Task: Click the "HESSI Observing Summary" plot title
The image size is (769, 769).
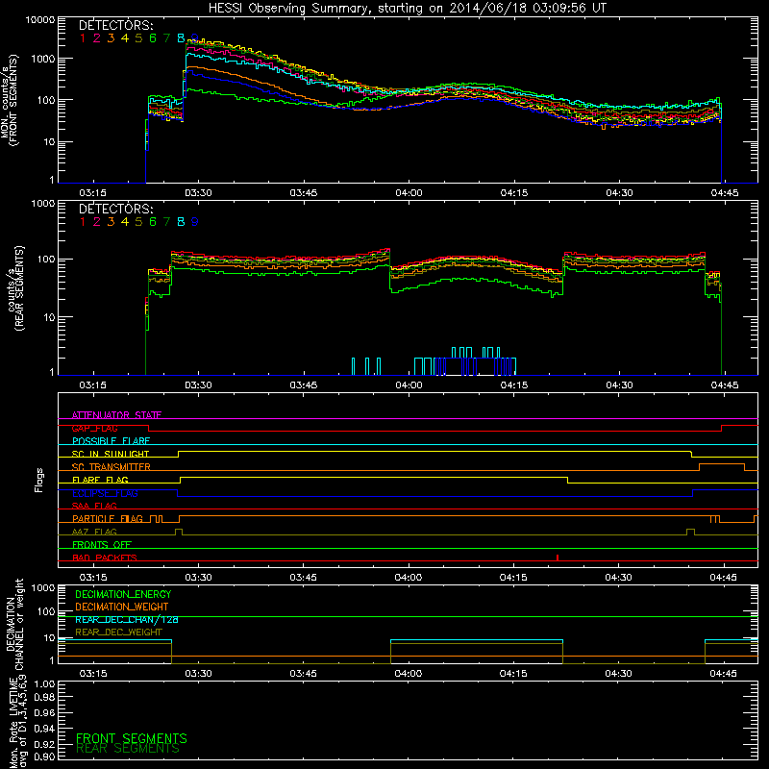Action: click(x=408, y=9)
